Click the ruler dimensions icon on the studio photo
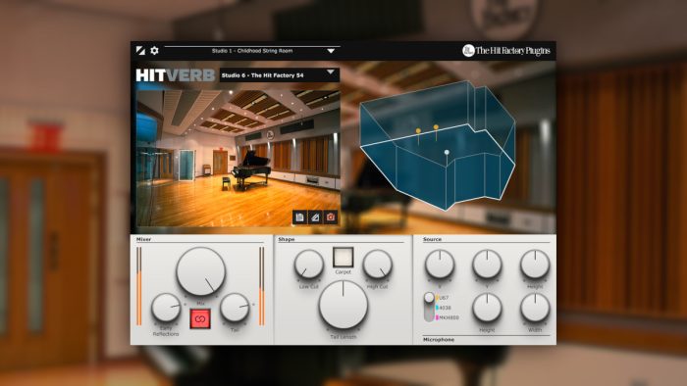The image size is (687, 386). tap(315, 217)
